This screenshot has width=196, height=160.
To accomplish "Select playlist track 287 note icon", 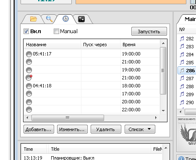I will [x=182, y=79].
